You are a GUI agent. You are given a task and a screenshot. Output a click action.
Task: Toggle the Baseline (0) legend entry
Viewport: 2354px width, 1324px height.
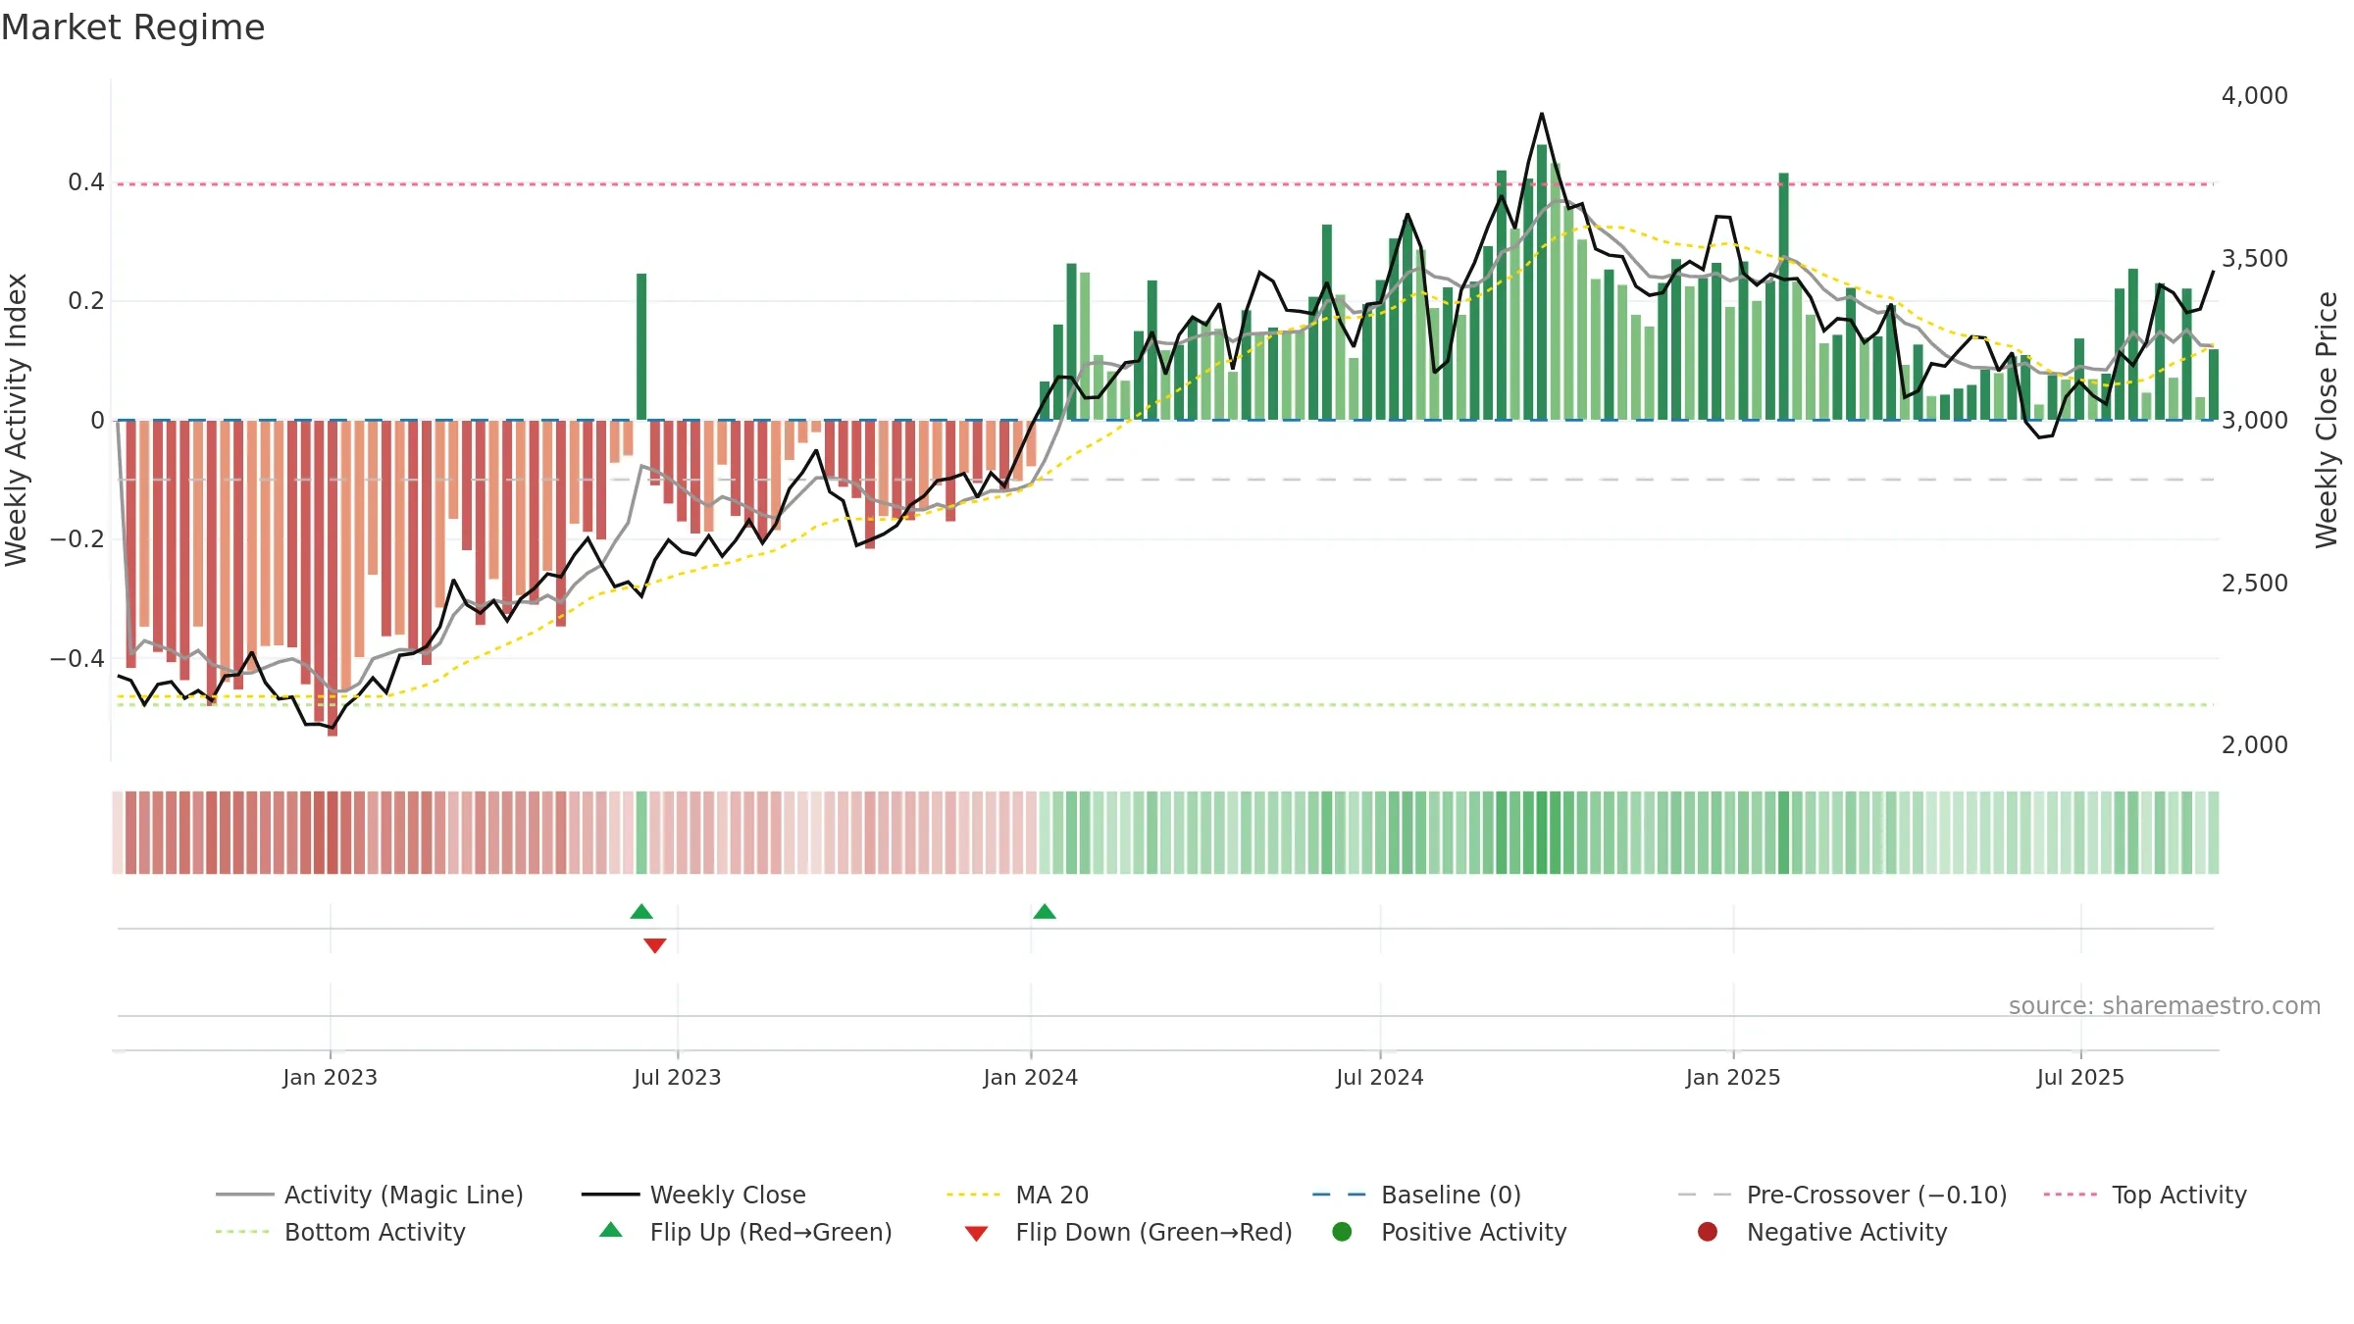[x=1416, y=1195]
